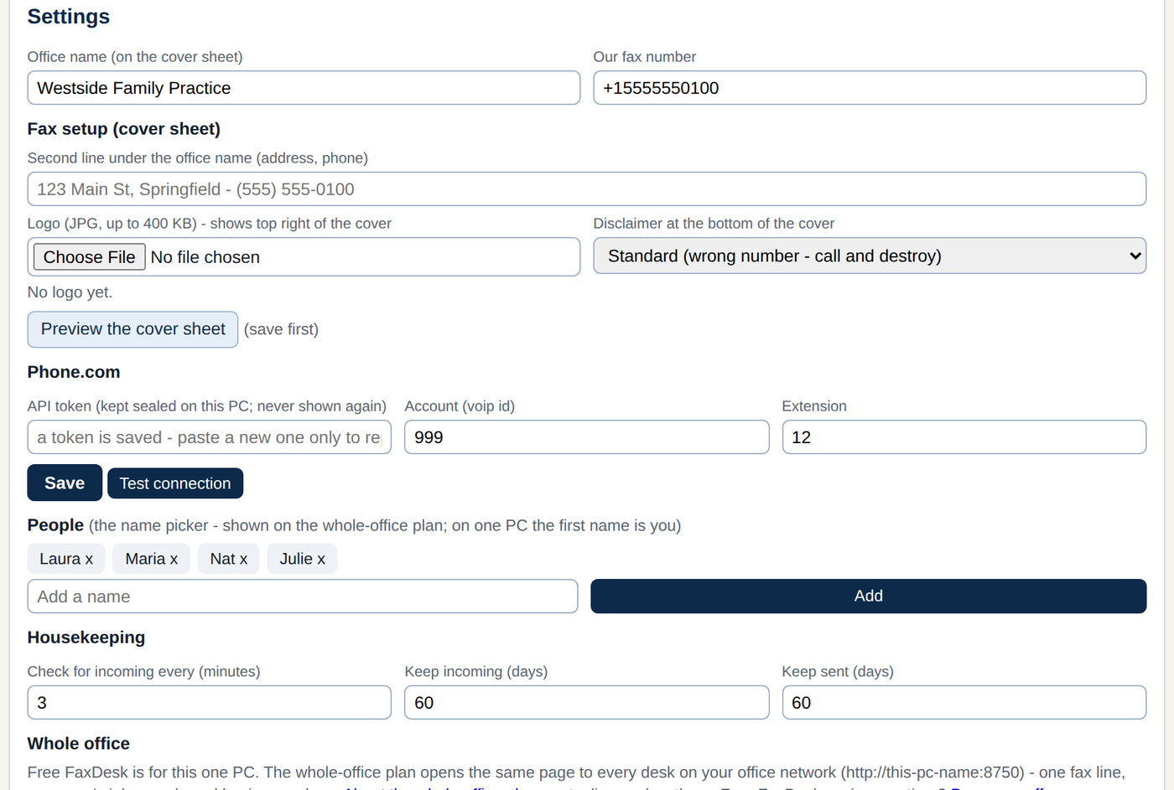Click the Test connection button

(175, 483)
